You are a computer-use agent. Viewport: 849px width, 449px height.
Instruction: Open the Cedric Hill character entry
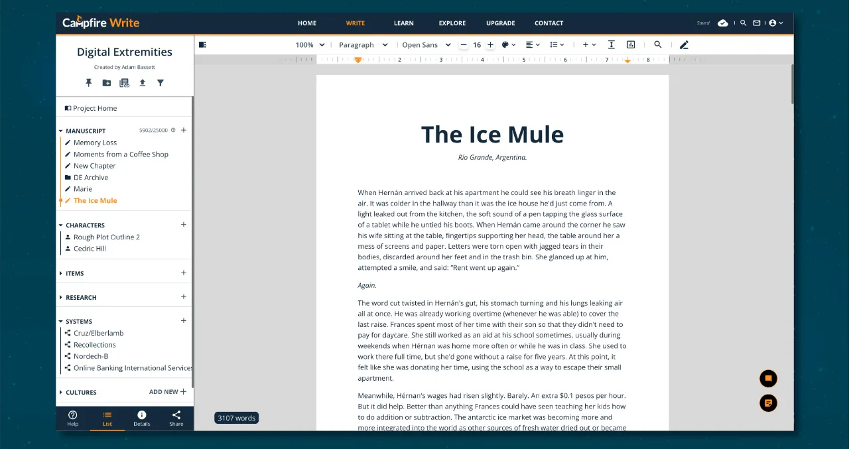(x=90, y=248)
